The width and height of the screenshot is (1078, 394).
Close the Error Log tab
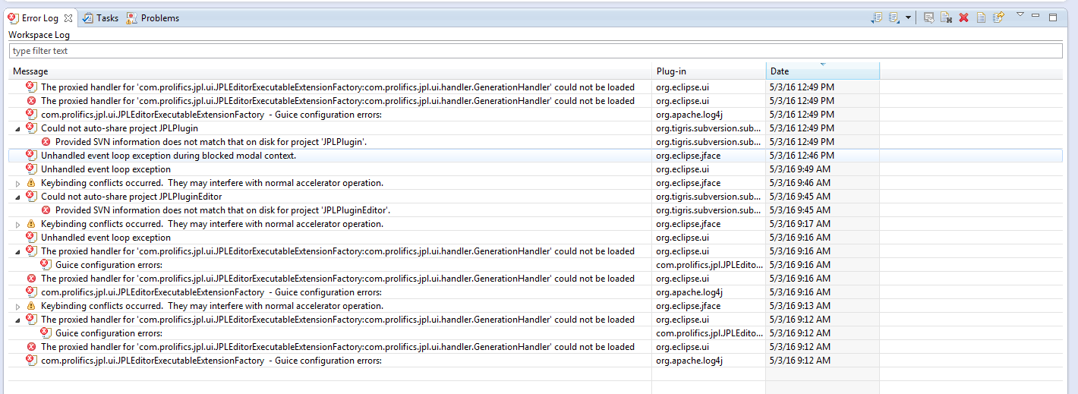68,17
